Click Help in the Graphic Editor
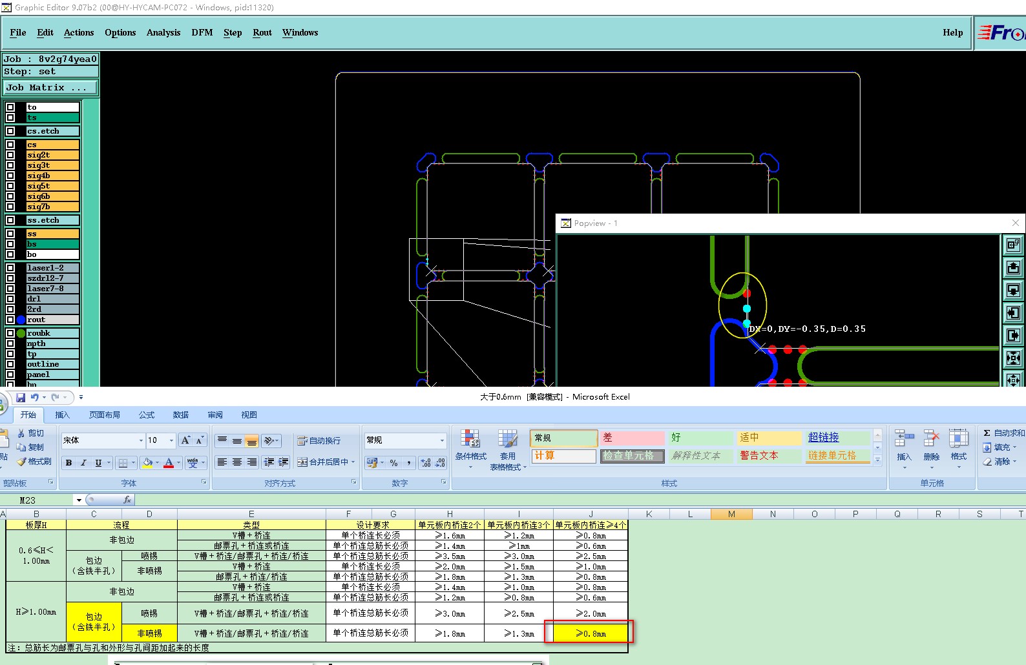1026x665 pixels. (952, 32)
